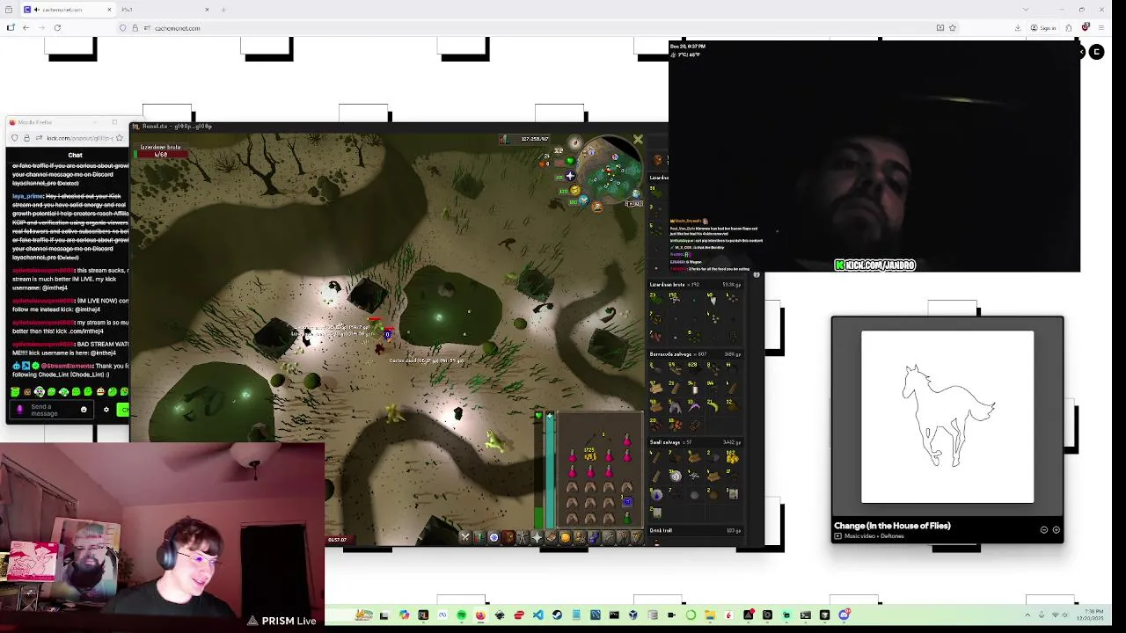Collapse the Lizardman brute x 192 loot section

695,284
